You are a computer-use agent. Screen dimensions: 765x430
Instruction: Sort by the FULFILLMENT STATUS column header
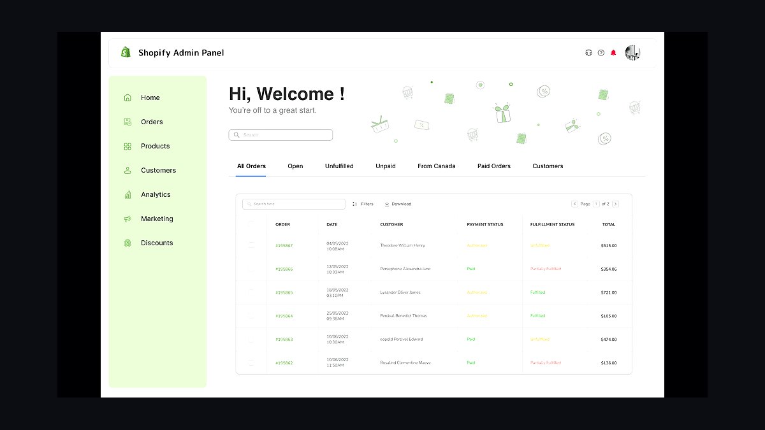[552, 224]
